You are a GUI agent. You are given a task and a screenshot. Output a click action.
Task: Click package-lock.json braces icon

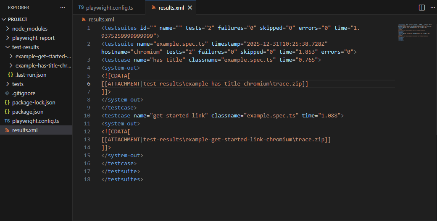coord(7,102)
